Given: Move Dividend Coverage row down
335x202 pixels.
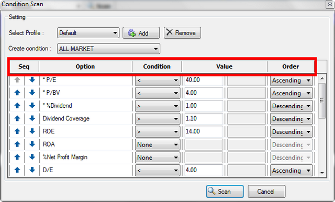Looking at the screenshot, I should click(x=32, y=118).
